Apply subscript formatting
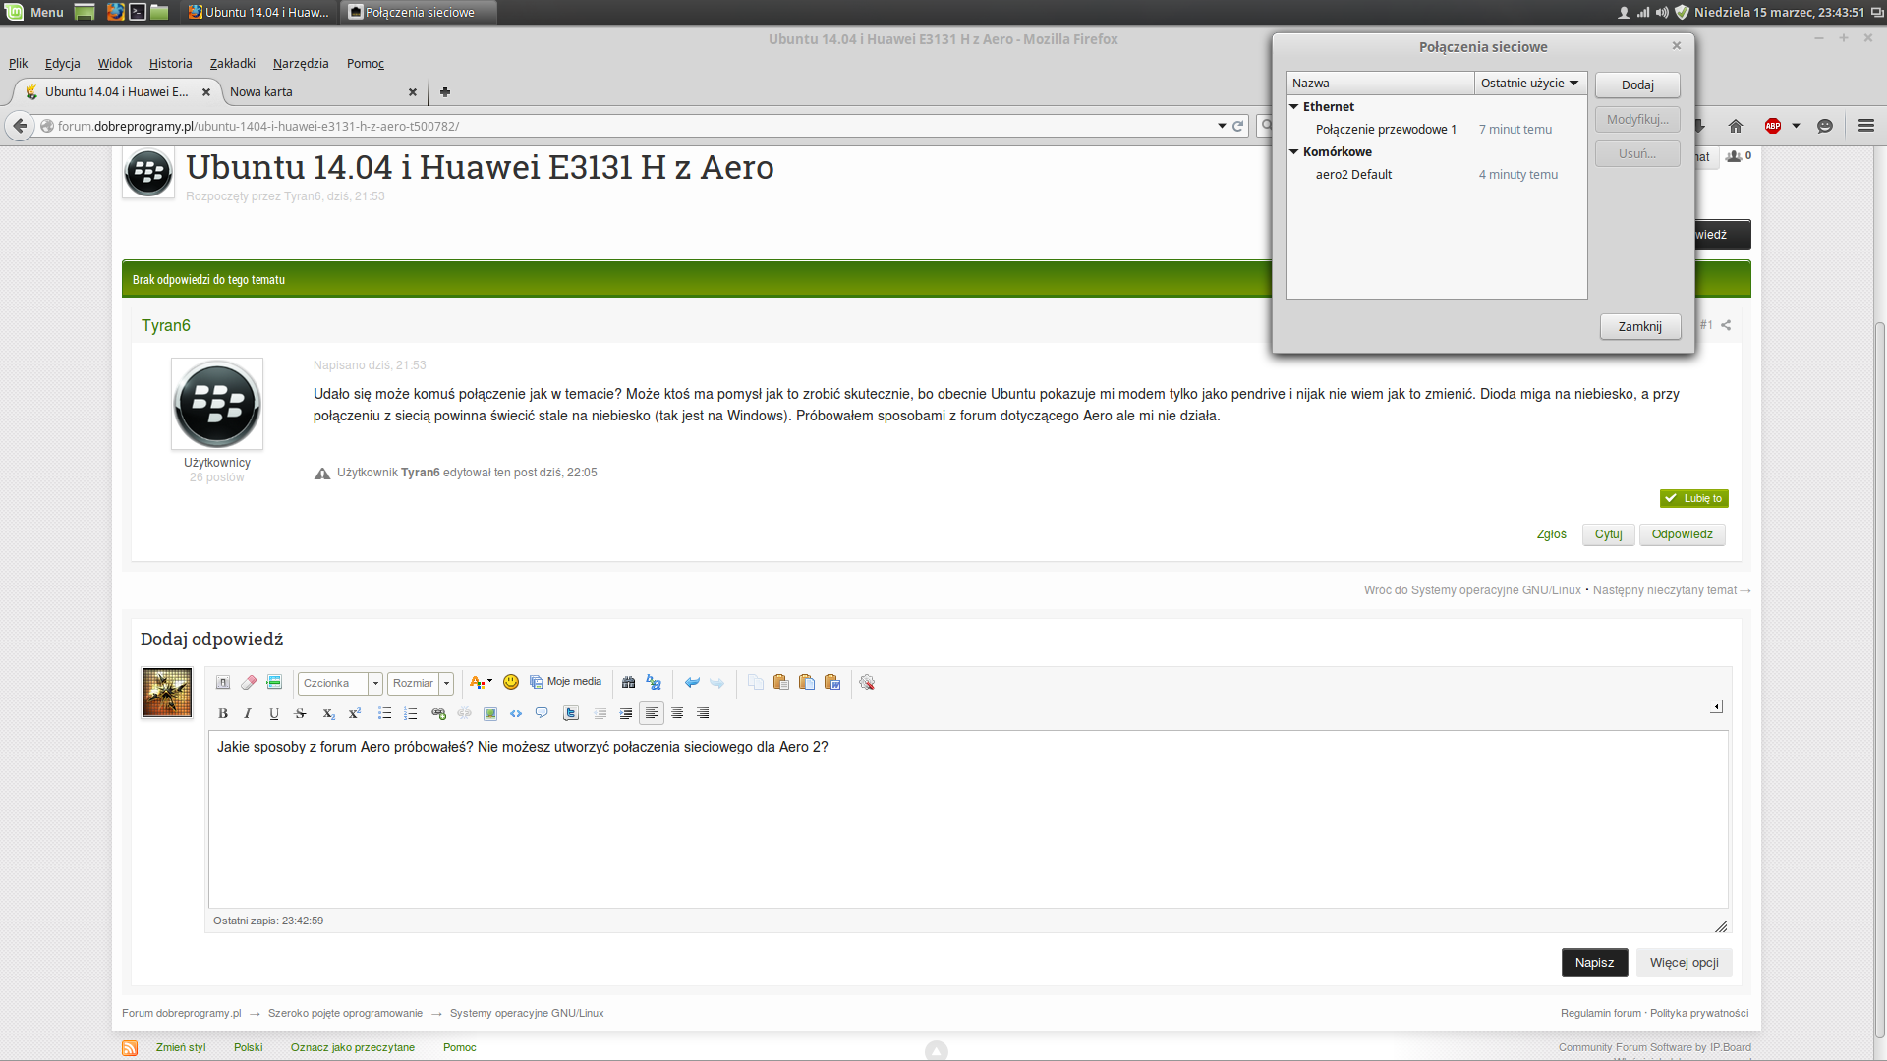This screenshot has width=1887, height=1061. (x=329, y=714)
